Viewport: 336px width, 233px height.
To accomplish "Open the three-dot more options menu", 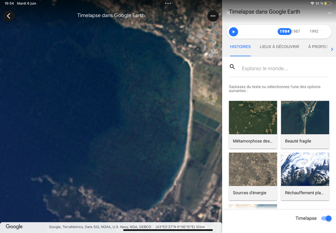I will [x=213, y=16].
